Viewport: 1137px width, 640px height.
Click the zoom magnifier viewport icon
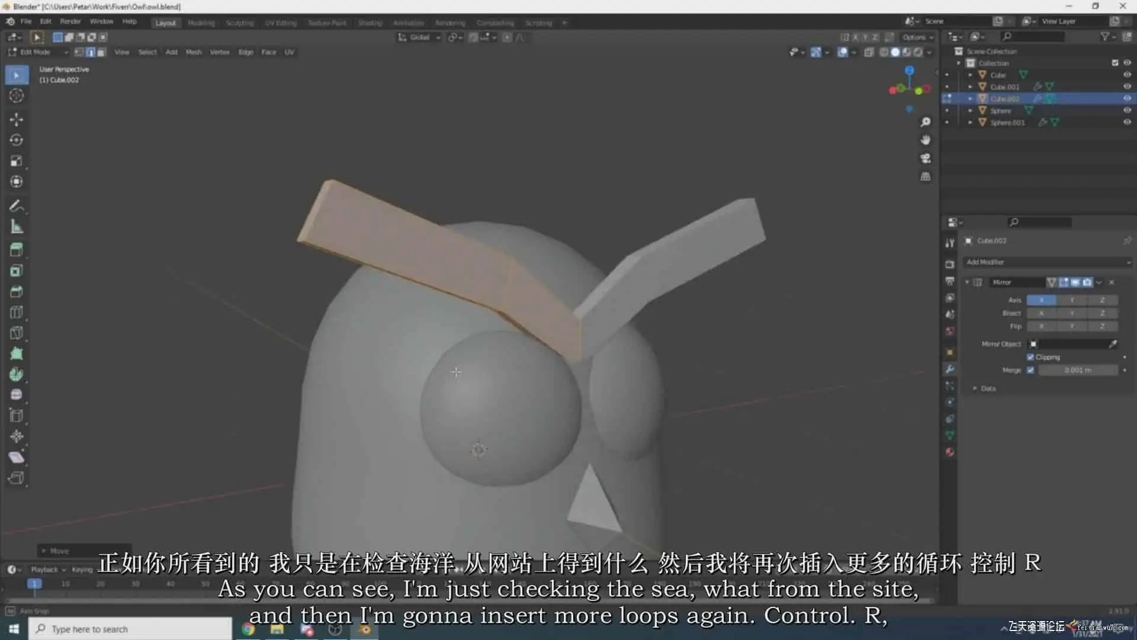click(x=926, y=122)
